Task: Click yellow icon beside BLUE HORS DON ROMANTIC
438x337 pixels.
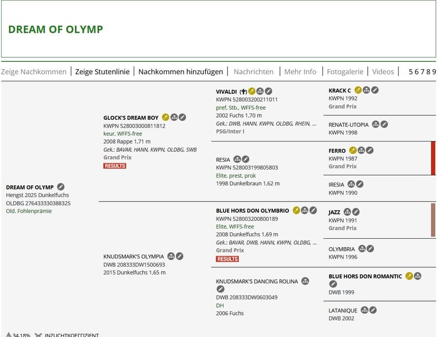Action: 409,276
